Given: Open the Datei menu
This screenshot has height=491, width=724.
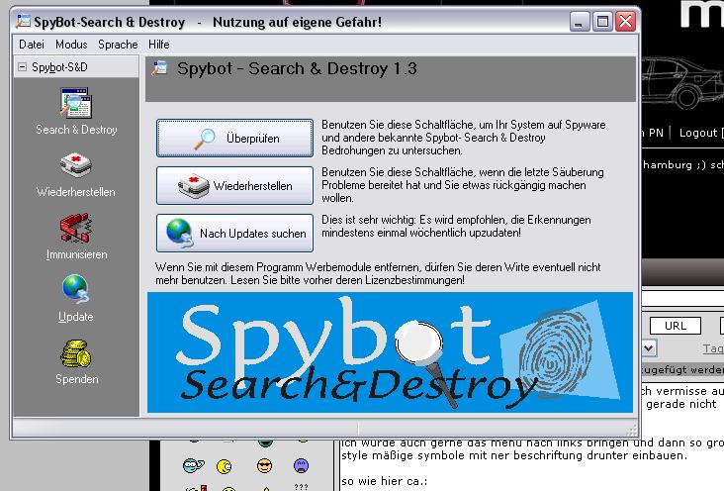Looking at the screenshot, I should point(32,45).
